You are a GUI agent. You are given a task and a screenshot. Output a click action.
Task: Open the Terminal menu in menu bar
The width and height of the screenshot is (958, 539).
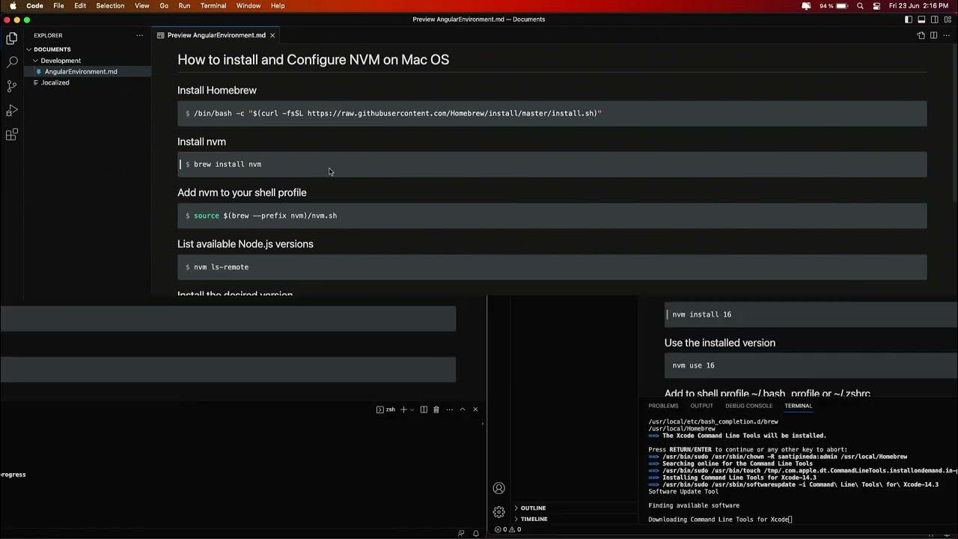pos(213,6)
